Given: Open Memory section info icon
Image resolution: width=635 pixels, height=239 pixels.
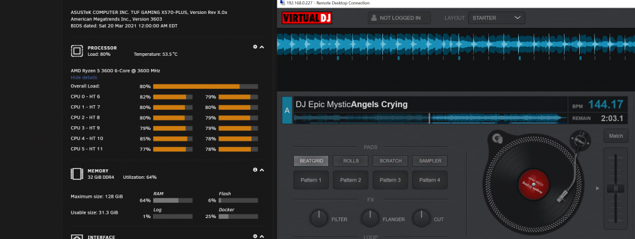Looking at the screenshot, I should [x=255, y=170].
